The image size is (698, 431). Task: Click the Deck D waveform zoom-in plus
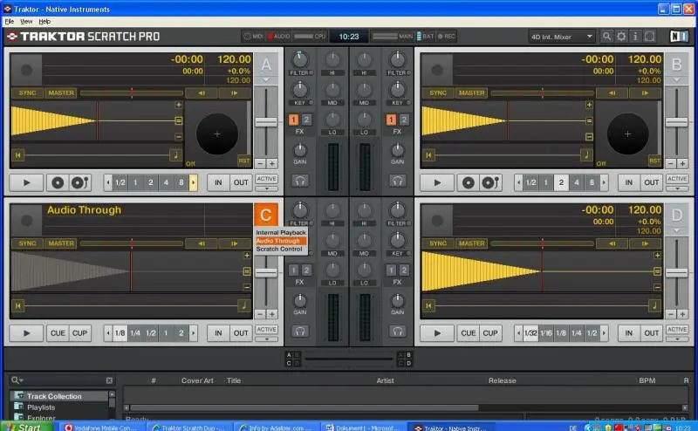659,255
